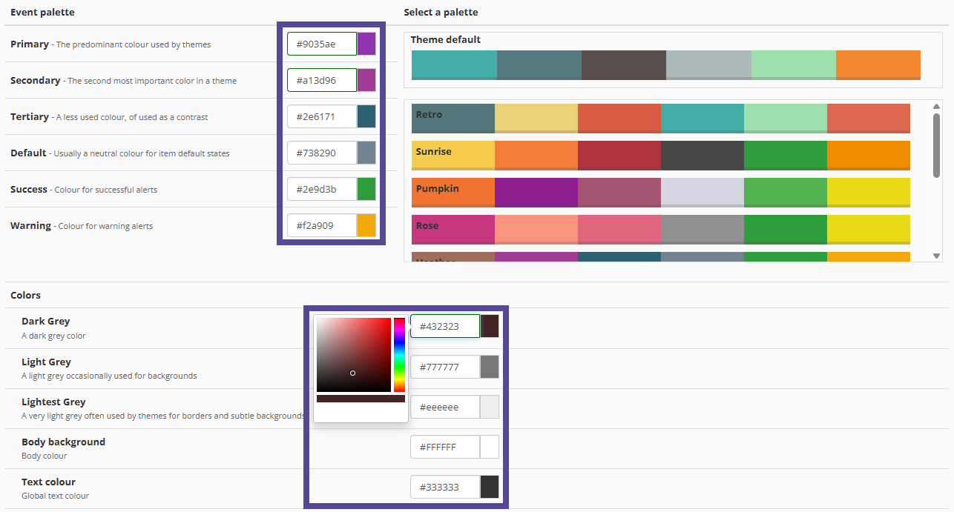This screenshot has width=954, height=512.
Task: Open the Default grey color swatch
Action: pos(367,152)
